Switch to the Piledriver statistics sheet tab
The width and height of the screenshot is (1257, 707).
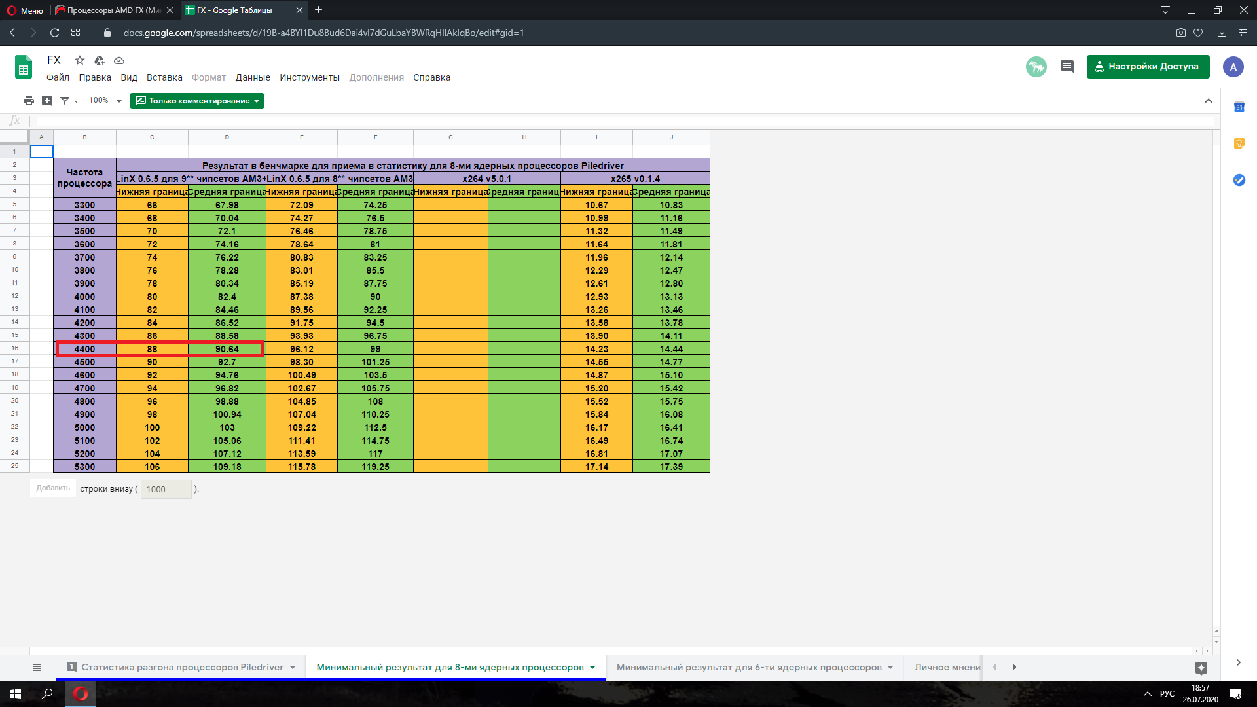tap(181, 667)
